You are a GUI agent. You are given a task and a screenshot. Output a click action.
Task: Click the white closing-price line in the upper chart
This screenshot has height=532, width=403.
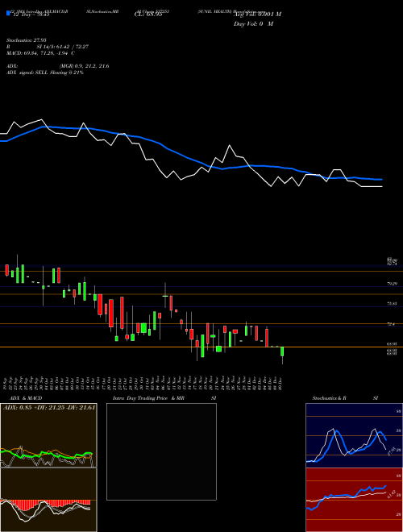coord(230,146)
